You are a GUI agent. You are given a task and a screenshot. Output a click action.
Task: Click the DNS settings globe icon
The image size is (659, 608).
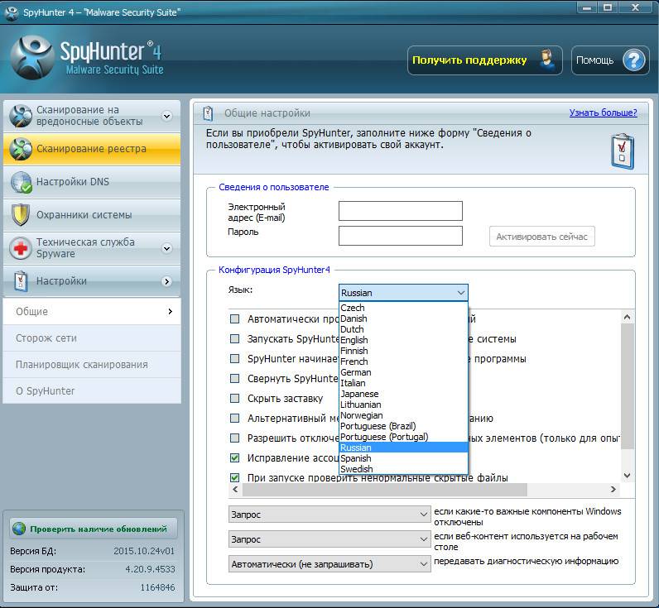coord(21,182)
